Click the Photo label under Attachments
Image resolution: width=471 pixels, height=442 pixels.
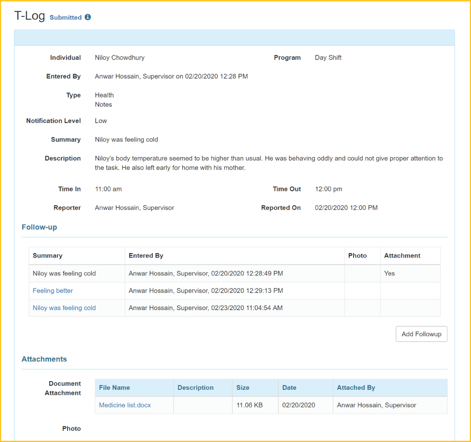tap(71, 429)
